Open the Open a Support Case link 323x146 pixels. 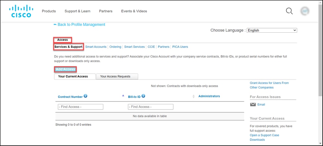tap(264, 135)
